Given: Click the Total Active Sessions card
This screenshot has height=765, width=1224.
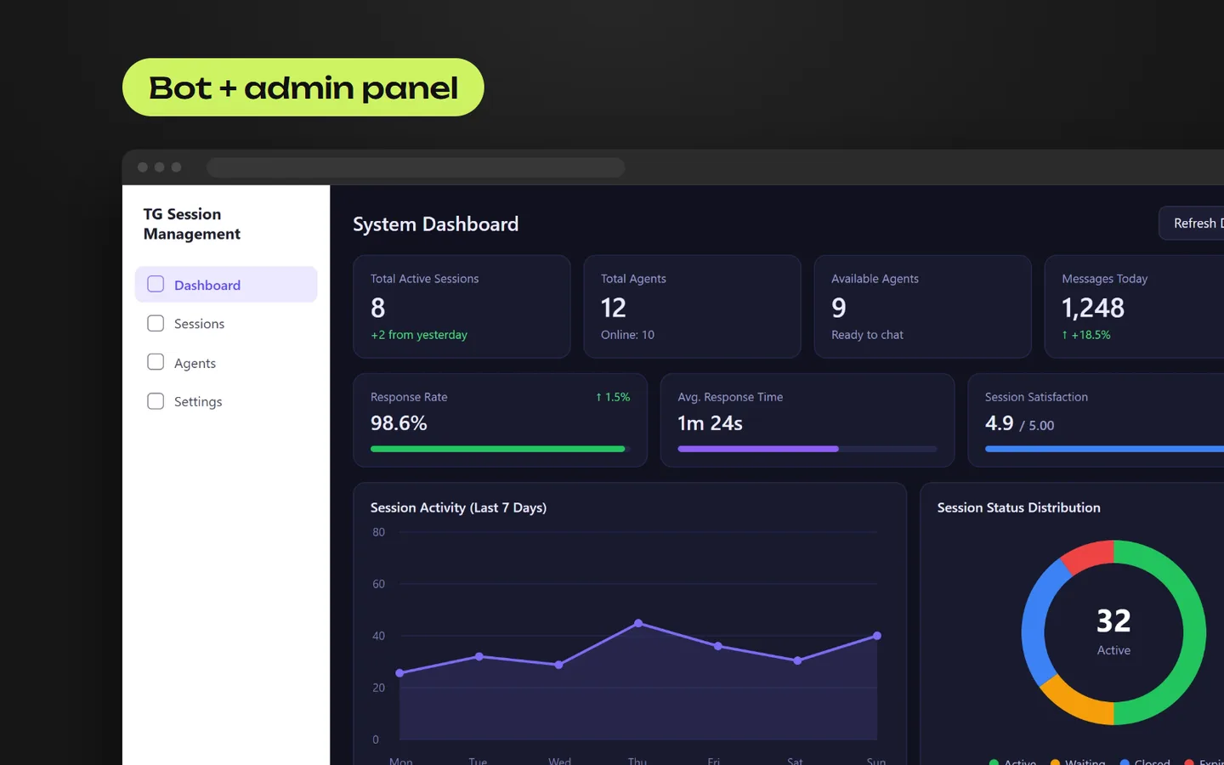Looking at the screenshot, I should [462, 307].
